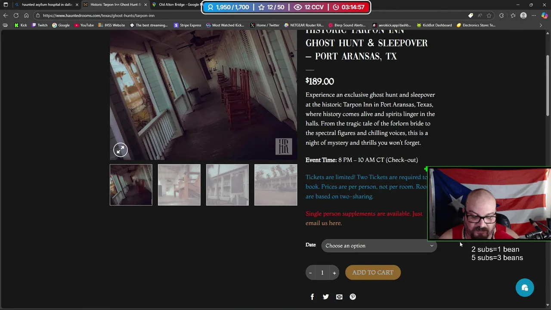
Task: Open the browser extensions icon
Action: click(501, 15)
